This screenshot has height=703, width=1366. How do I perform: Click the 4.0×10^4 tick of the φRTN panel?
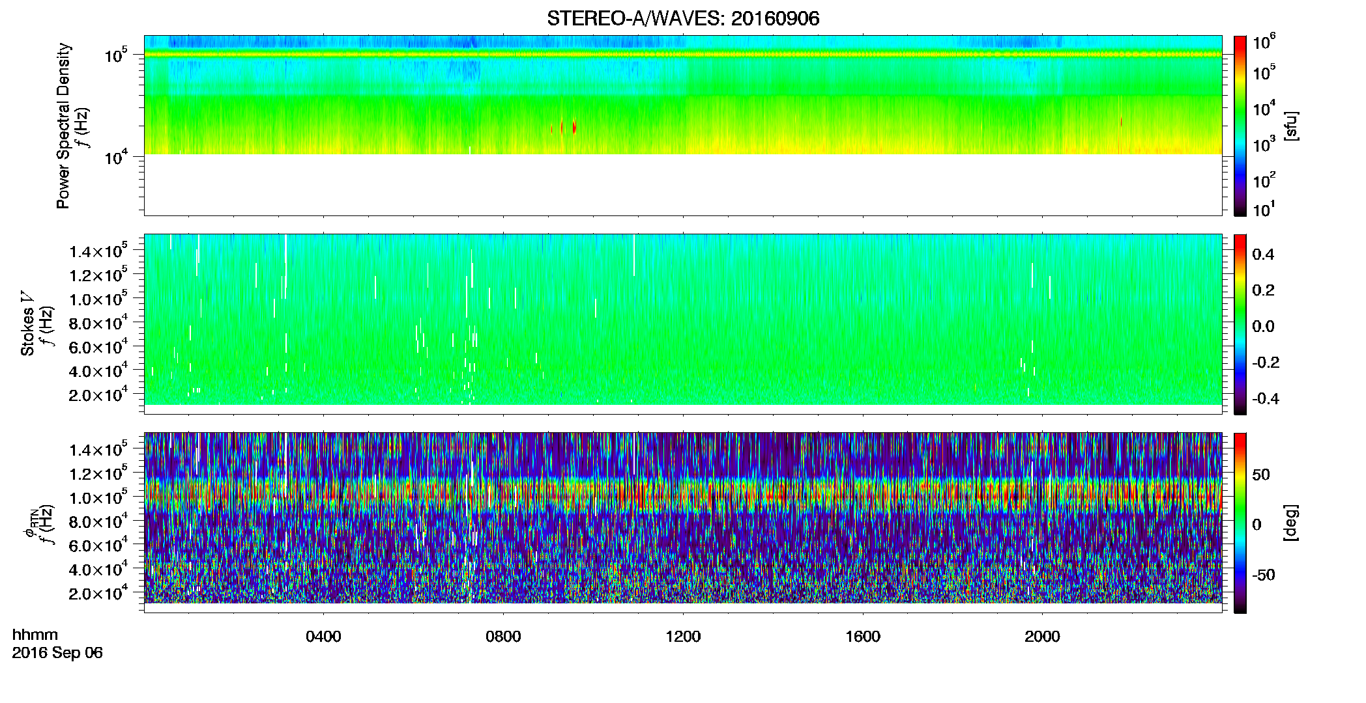point(98,569)
